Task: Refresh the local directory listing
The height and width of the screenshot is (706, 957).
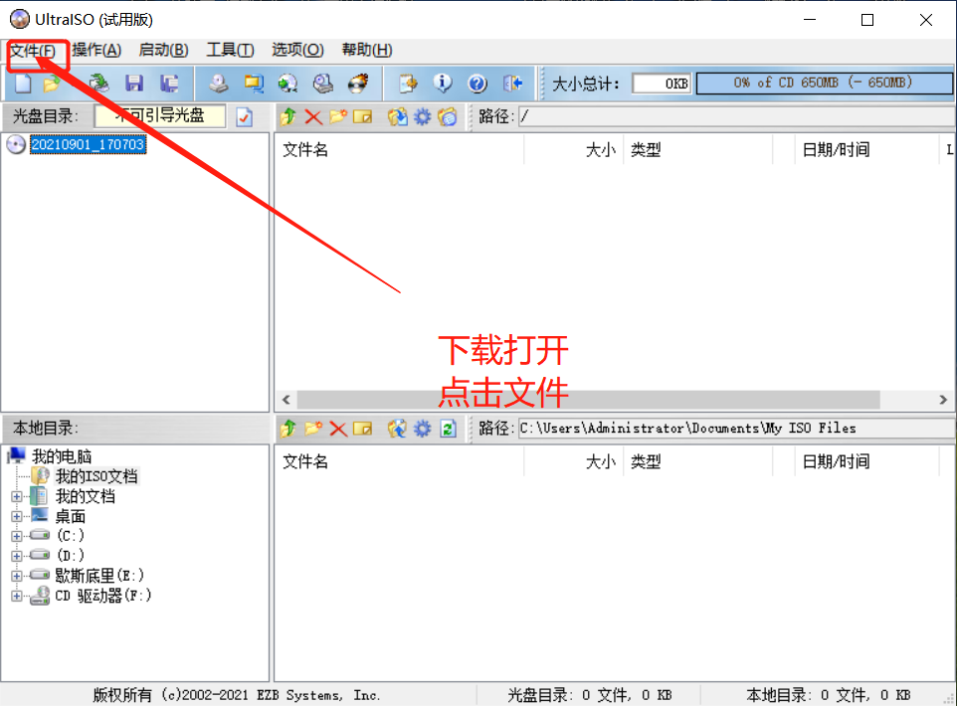Action: tap(448, 429)
